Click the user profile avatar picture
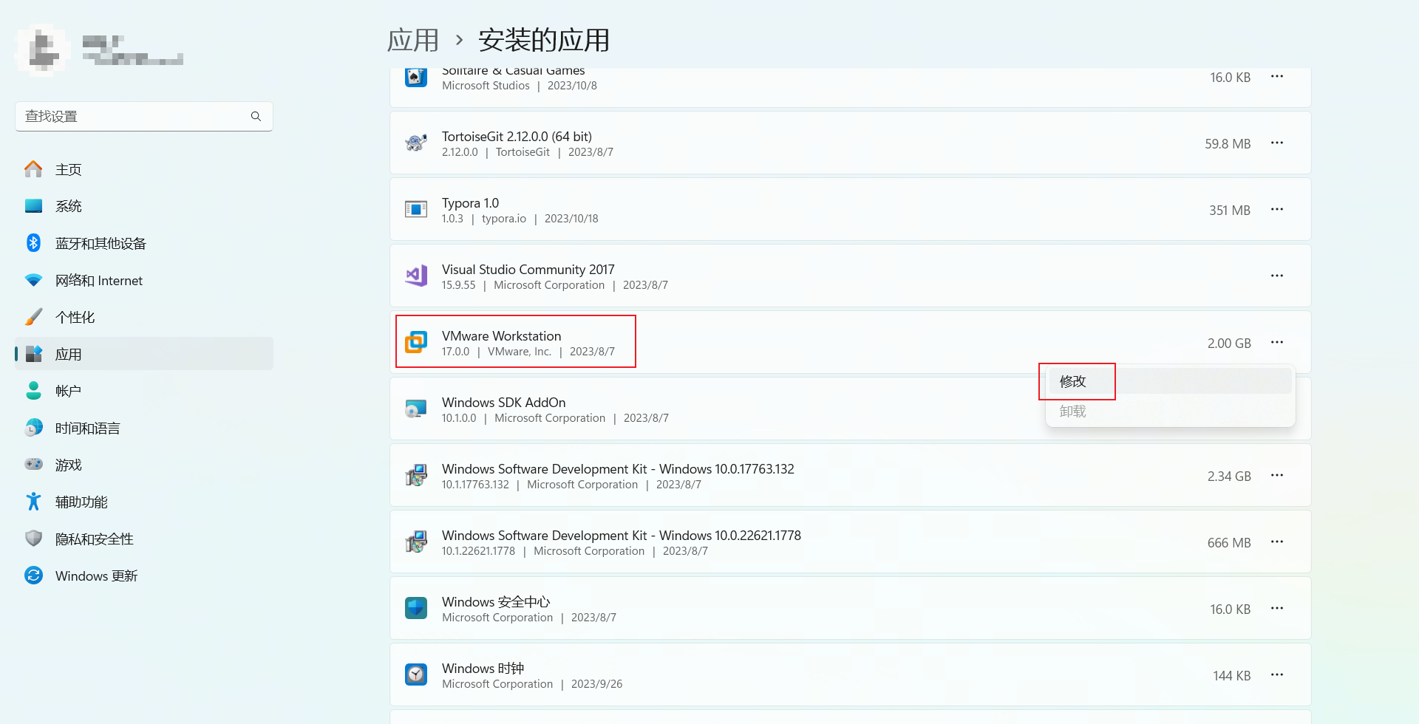 [x=43, y=49]
